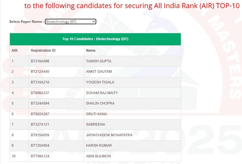This screenshot has width=242, height=164.
Task: Click the HARSH KUMAR name cell
Action: [99, 146]
